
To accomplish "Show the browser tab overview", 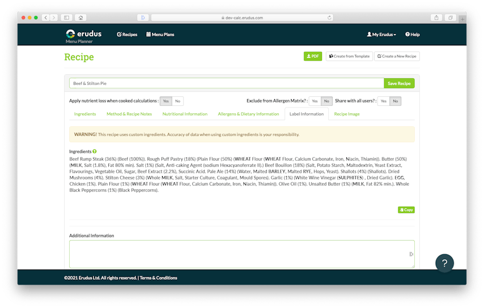I will point(451,18).
